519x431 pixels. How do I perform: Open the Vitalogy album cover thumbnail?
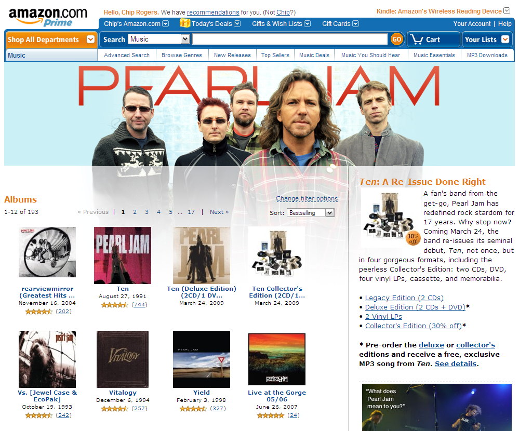[123, 359]
